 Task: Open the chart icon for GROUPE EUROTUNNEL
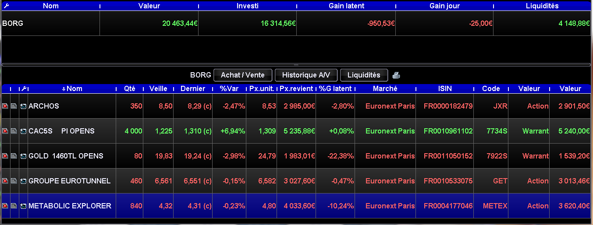pos(23,181)
